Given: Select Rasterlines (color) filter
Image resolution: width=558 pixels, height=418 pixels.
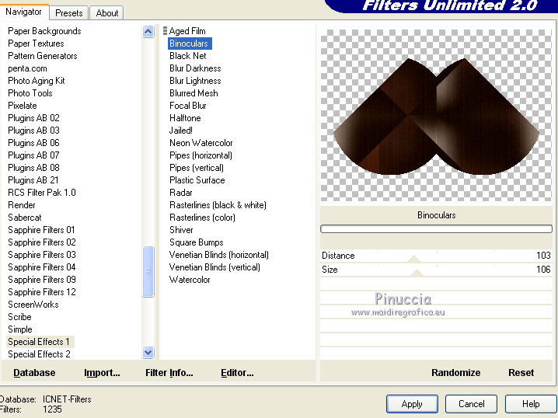Looking at the screenshot, I should coord(202,218).
